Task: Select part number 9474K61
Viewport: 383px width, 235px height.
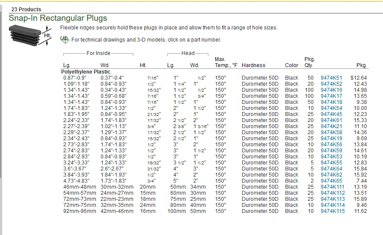Action: [x=331, y=120]
